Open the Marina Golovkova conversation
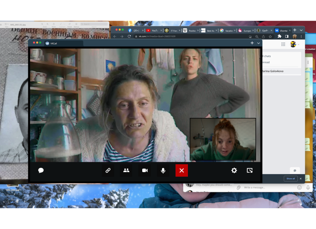 point(281,71)
